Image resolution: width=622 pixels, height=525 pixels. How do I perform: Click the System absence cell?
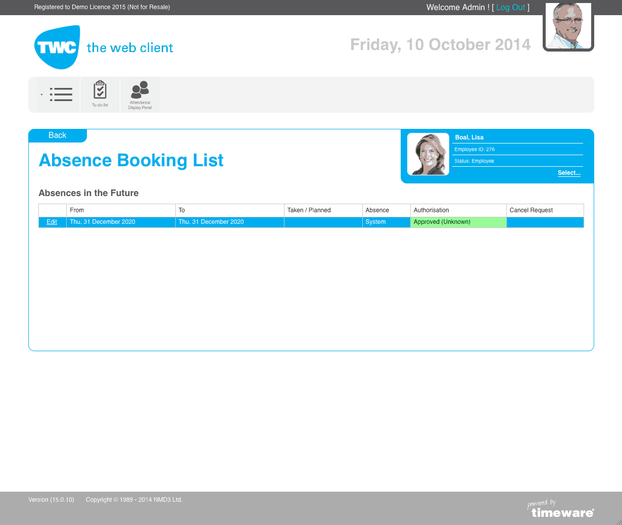387,222
